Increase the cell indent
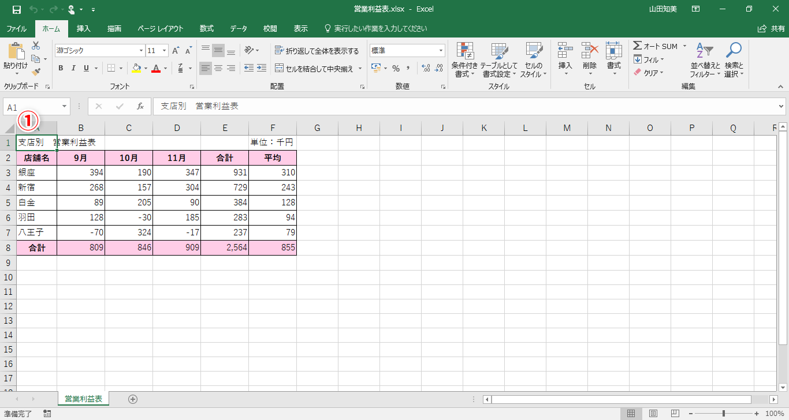 (262, 68)
